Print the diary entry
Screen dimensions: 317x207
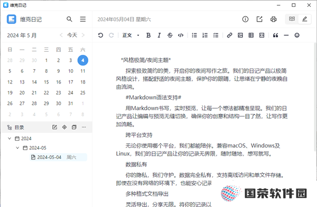click(x=273, y=19)
